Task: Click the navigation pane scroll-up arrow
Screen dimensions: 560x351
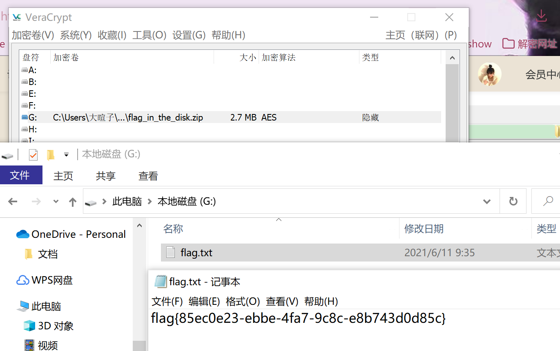Action: [139, 225]
